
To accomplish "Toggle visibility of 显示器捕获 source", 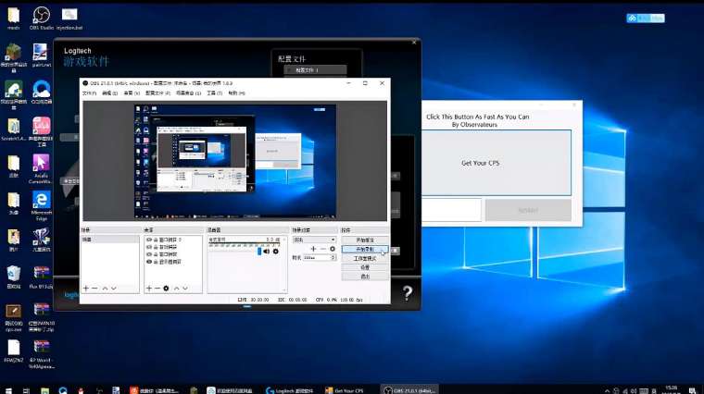I will pyautogui.click(x=149, y=262).
